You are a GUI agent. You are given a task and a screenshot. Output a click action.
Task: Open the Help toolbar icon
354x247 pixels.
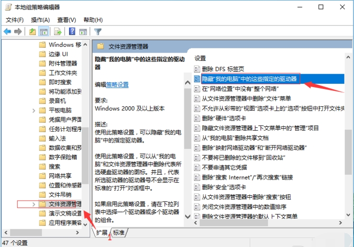click(x=72, y=32)
